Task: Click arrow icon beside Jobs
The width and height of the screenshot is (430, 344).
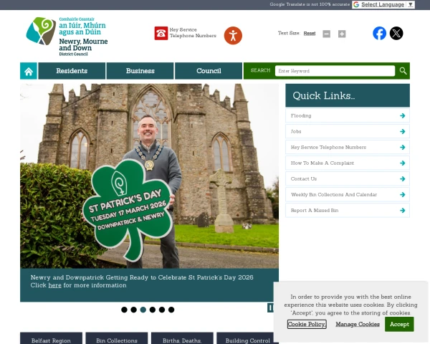Action: point(402,131)
